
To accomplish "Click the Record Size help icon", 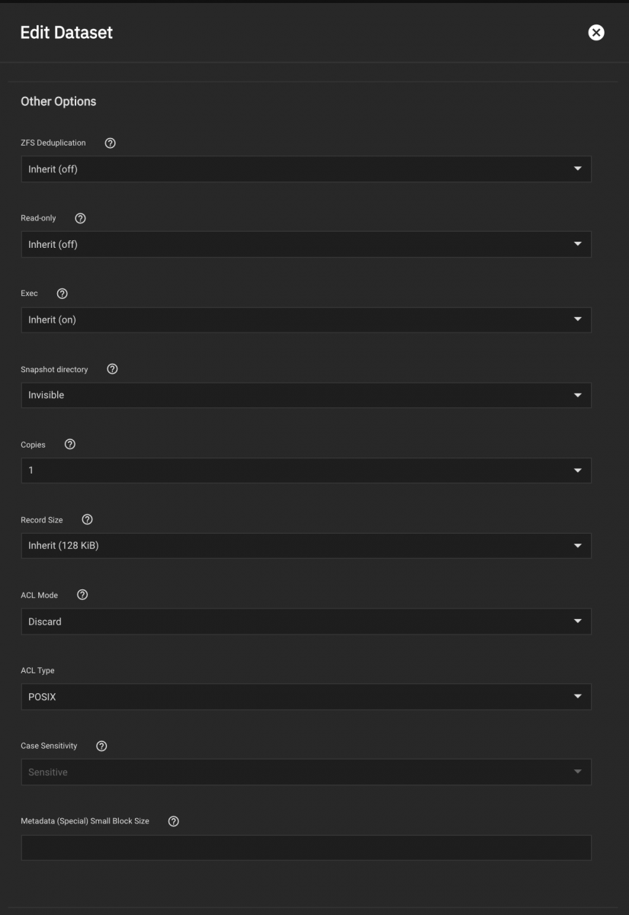I will tap(87, 519).
